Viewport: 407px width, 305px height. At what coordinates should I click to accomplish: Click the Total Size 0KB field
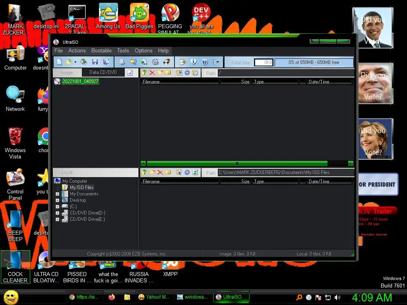point(264,62)
